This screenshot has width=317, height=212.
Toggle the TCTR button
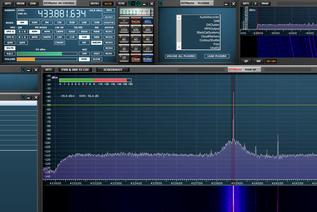point(121,4)
